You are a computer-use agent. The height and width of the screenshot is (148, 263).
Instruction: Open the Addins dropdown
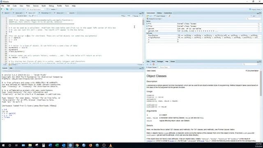click(54, 9)
